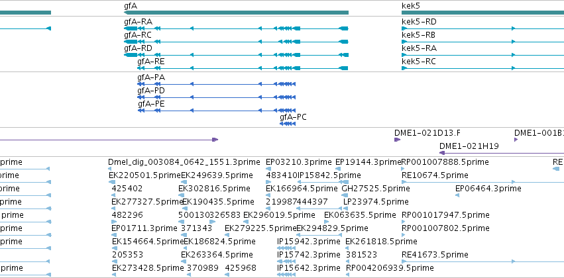Select EST RP001007888.5prime

[x=445, y=162]
